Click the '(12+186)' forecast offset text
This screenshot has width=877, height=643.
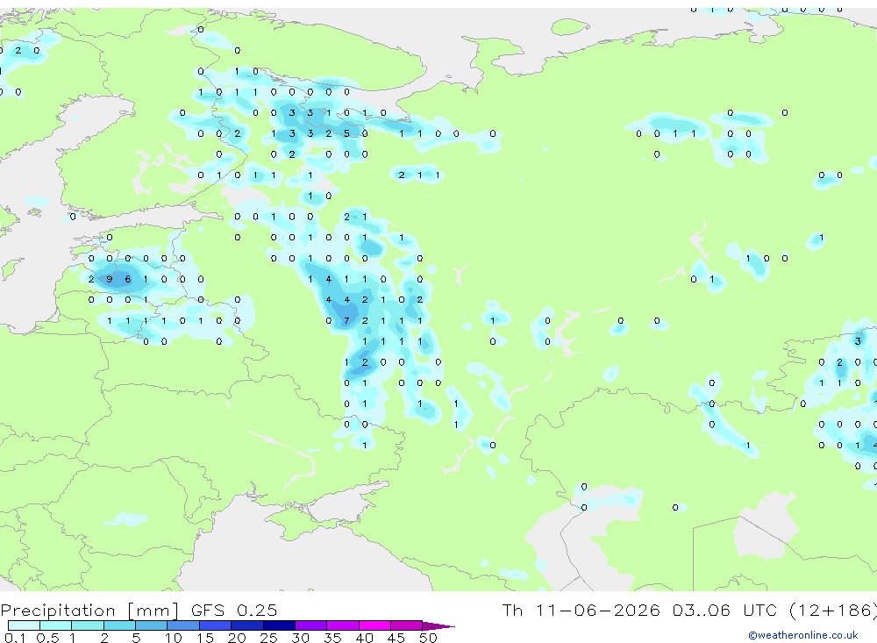coord(833,610)
